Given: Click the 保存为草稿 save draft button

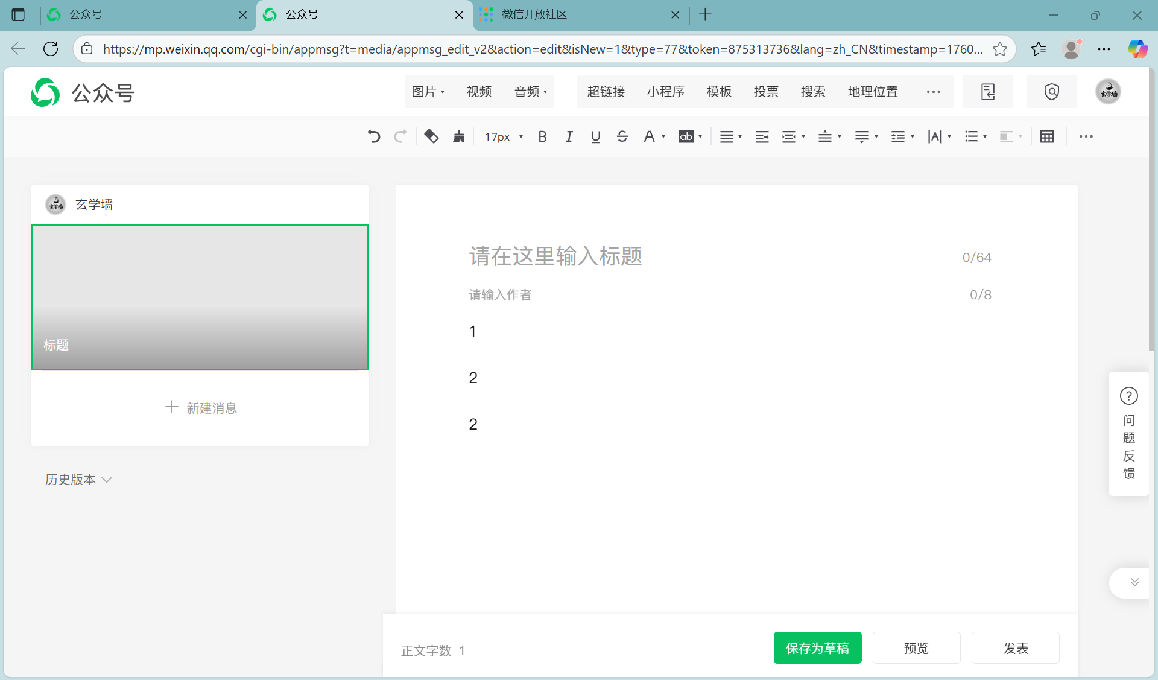Looking at the screenshot, I should [817, 648].
